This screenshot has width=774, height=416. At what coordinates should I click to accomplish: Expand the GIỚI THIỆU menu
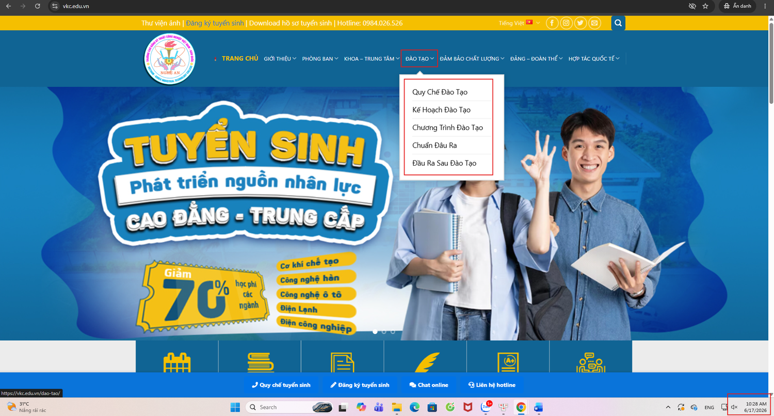[280, 59]
